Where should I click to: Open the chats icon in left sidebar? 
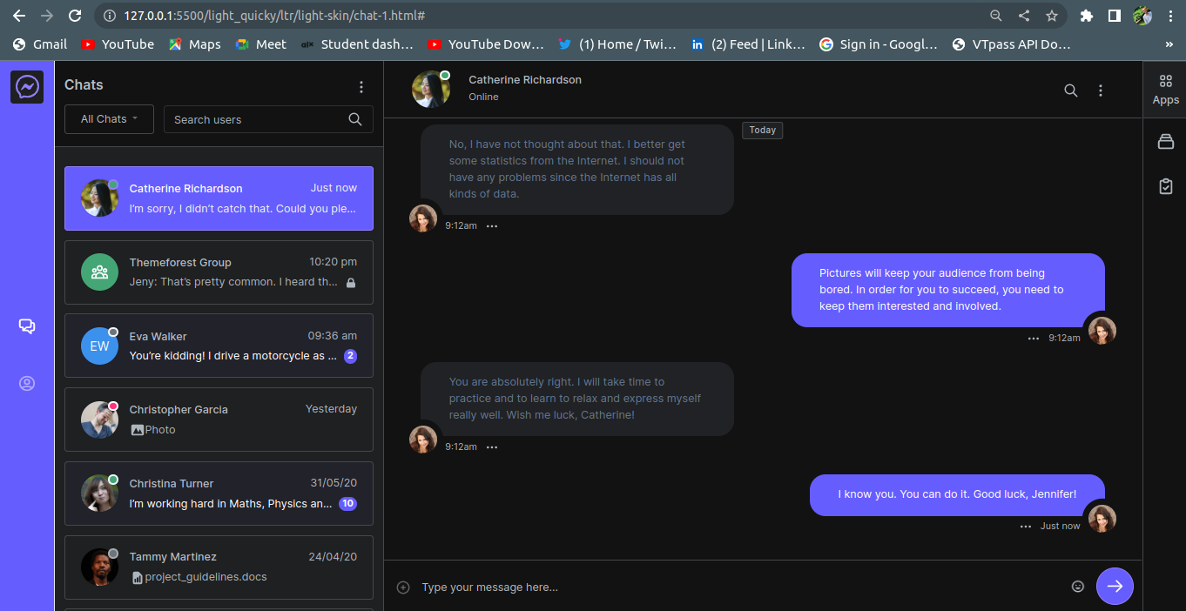[x=27, y=326]
